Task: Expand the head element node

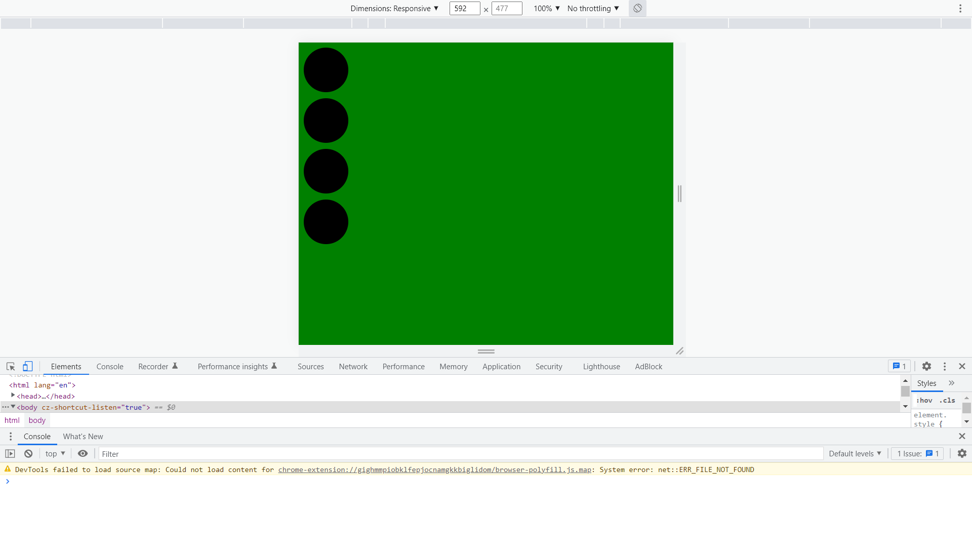Action: click(x=13, y=396)
